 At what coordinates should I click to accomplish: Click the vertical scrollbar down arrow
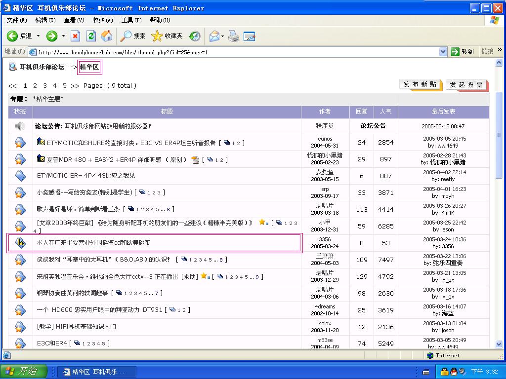click(499, 344)
